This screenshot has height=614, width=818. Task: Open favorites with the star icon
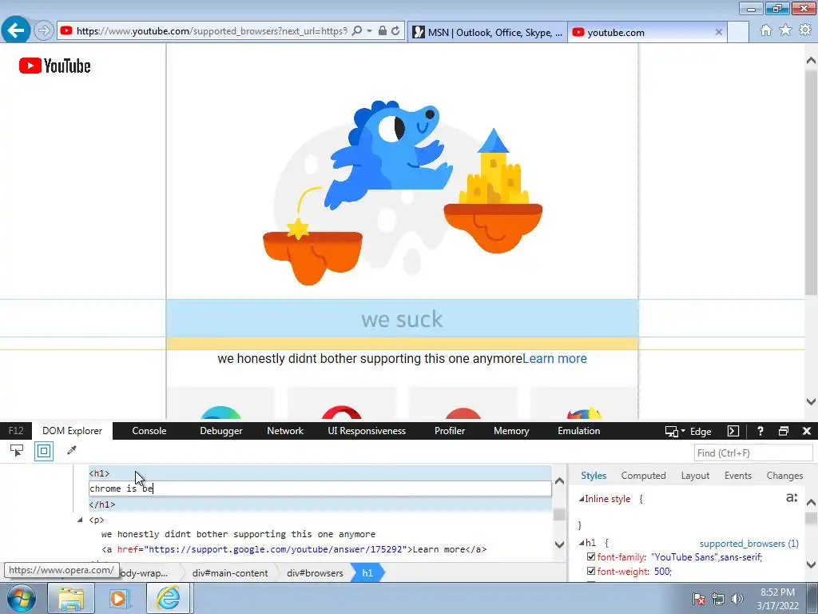(x=785, y=30)
